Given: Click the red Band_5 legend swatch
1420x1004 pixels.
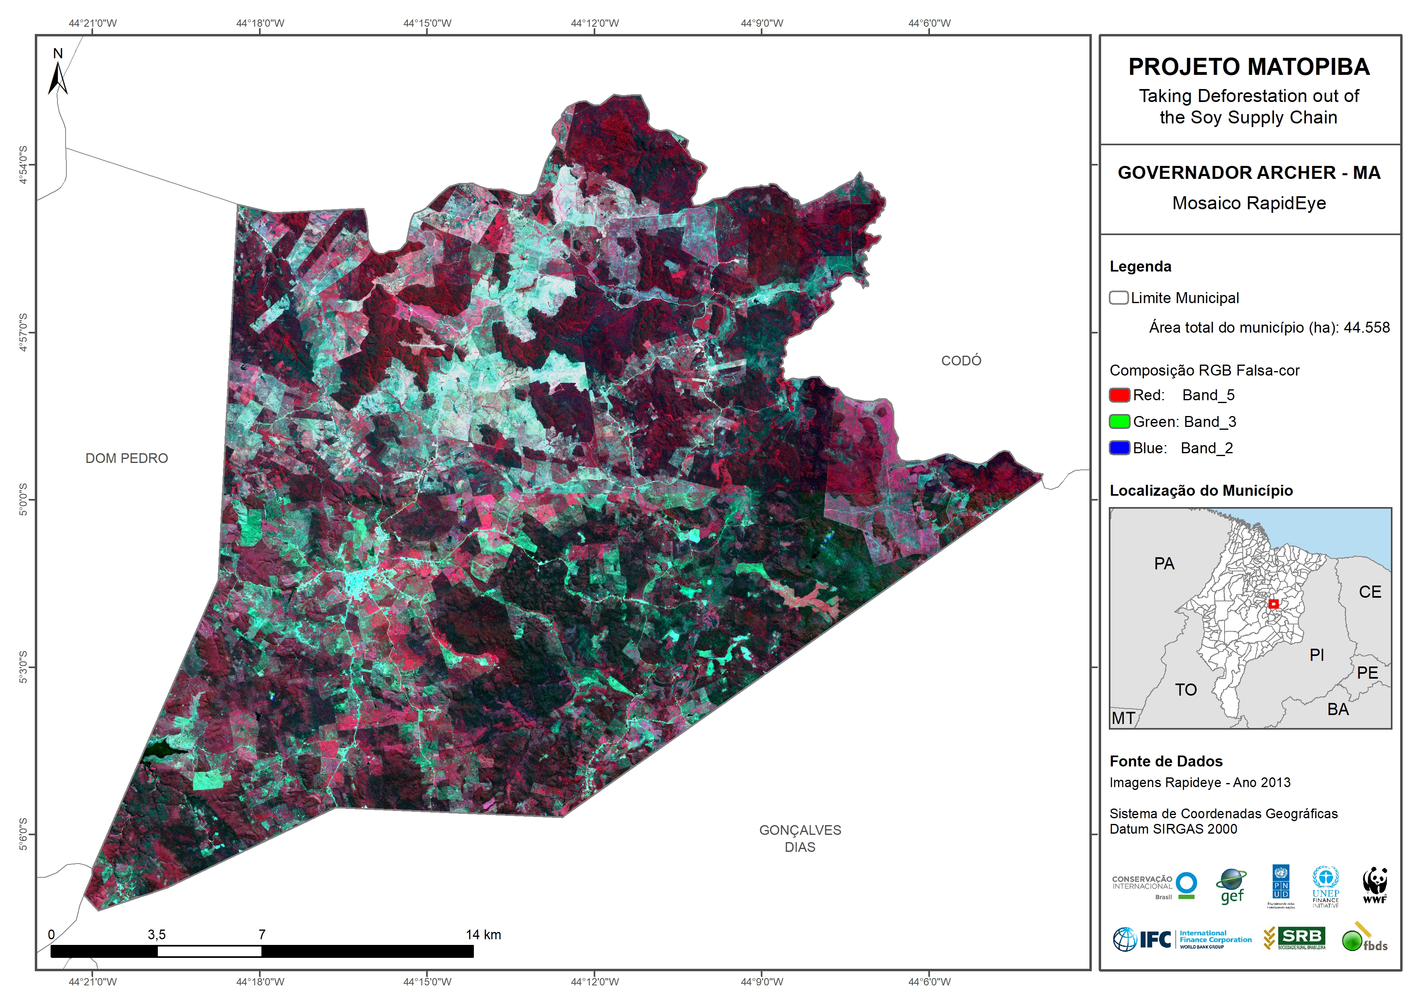Looking at the screenshot, I should pyautogui.click(x=1119, y=395).
